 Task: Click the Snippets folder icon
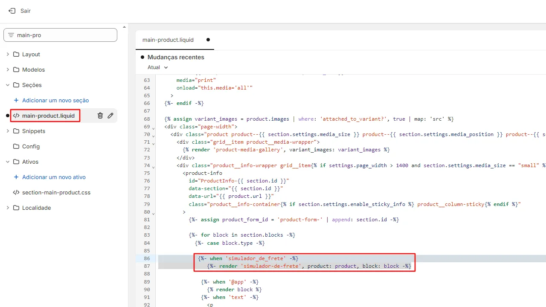[16, 131]
